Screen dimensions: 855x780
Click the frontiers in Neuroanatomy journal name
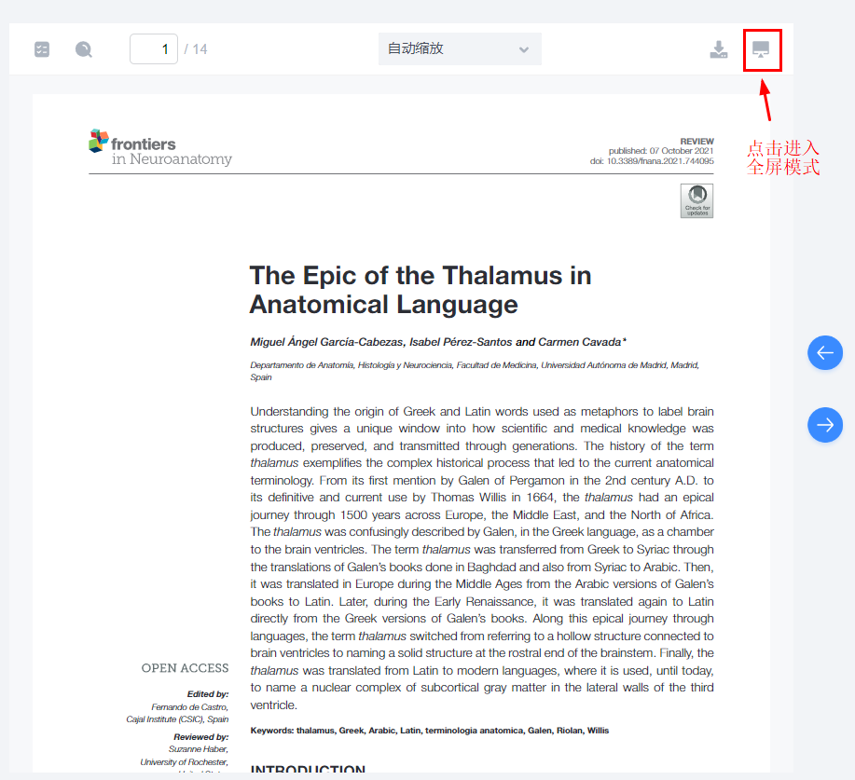172,152
